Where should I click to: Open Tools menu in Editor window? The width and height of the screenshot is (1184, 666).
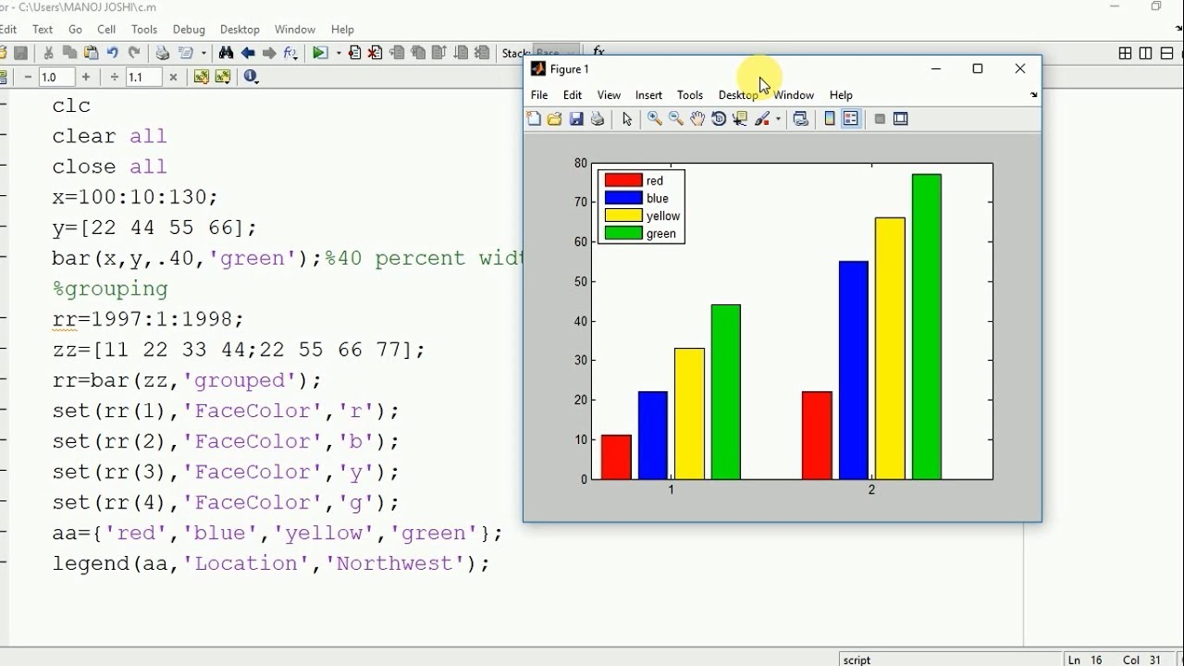[144, 30]
